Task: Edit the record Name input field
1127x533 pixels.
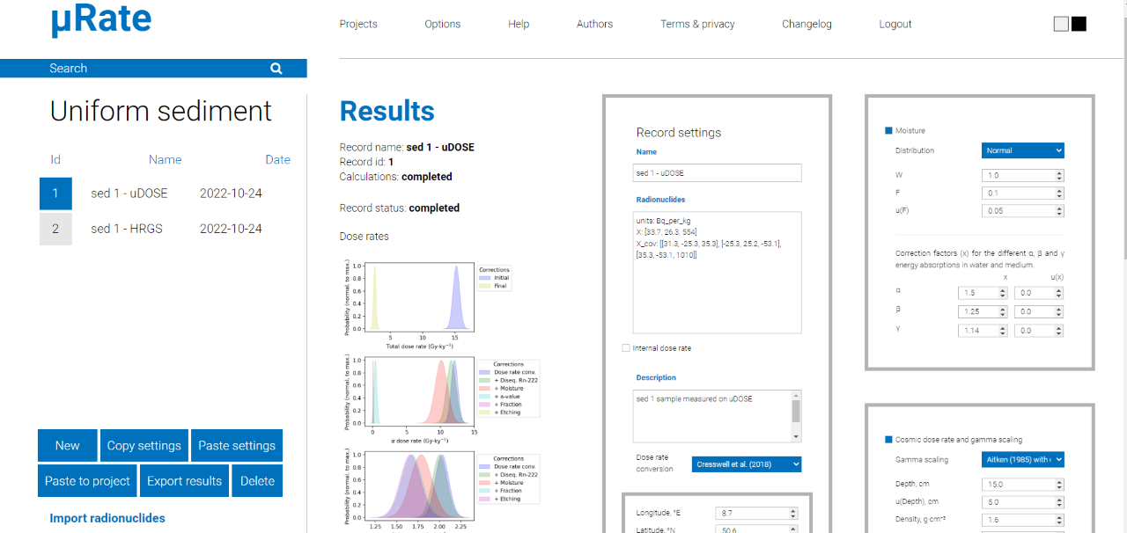Action: [x=717, y=173]
